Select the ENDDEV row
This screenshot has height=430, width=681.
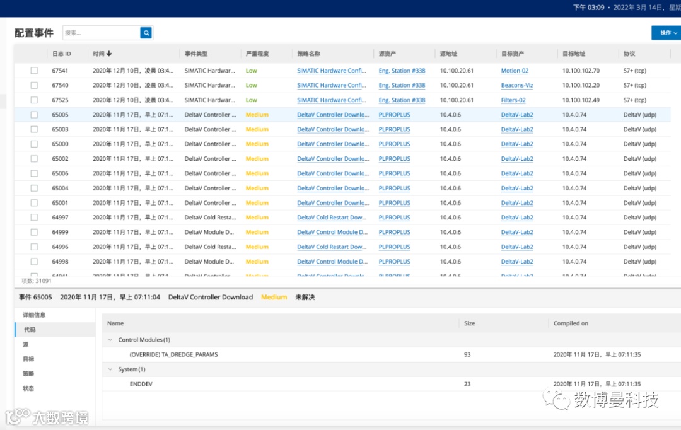(392, 384)
